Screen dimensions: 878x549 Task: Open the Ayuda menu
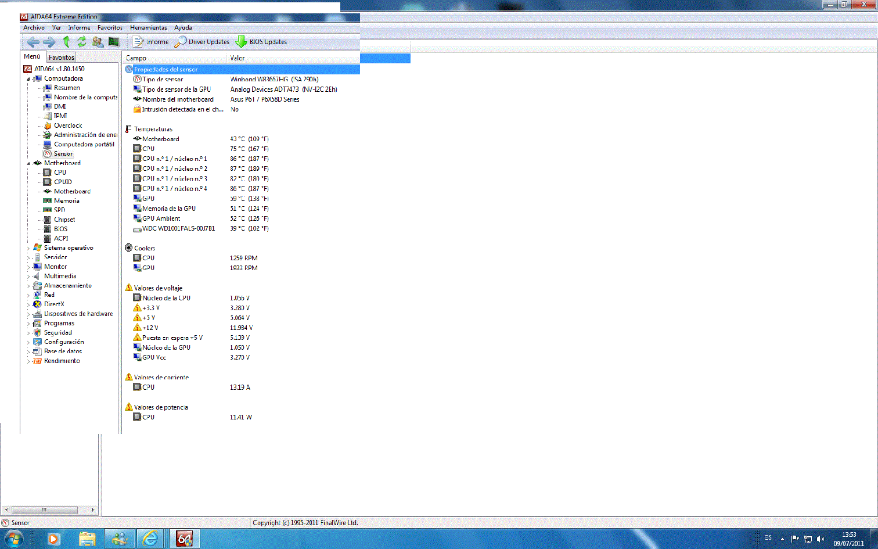click(x=183, y=27)
